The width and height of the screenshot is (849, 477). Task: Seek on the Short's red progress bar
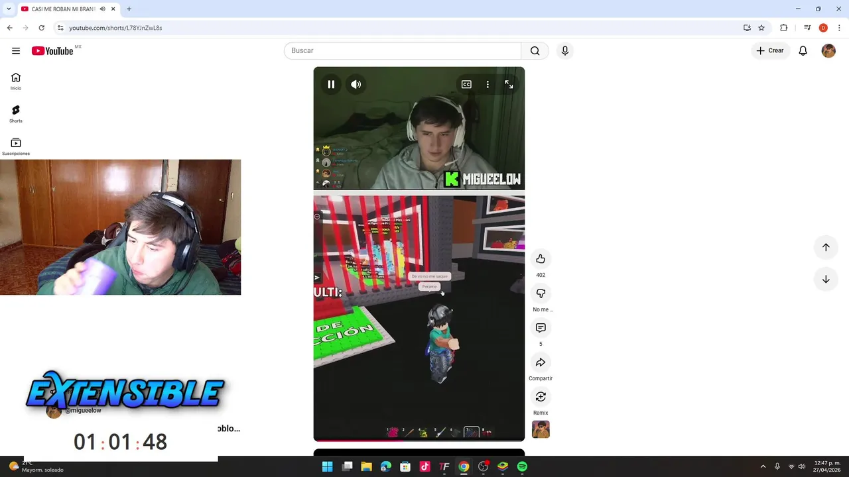coord(419,440)
